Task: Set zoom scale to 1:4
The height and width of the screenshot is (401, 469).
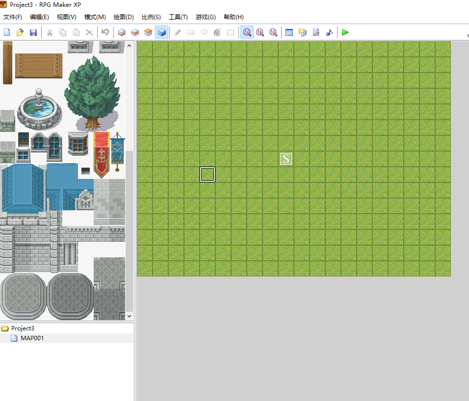Action: coord(273,32)
